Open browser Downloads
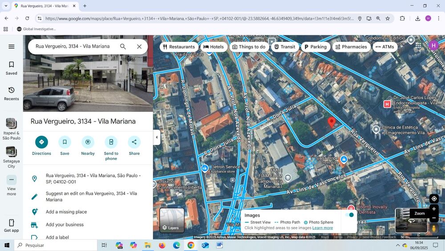Screen dimensions: 445x251 [417, 18]
